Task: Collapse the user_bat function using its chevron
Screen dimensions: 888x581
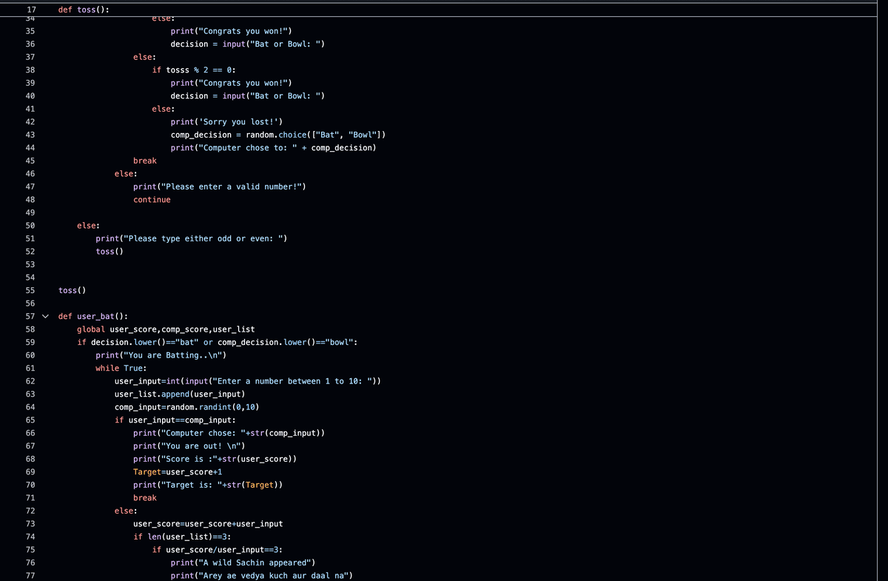Action: pos(45,316)
